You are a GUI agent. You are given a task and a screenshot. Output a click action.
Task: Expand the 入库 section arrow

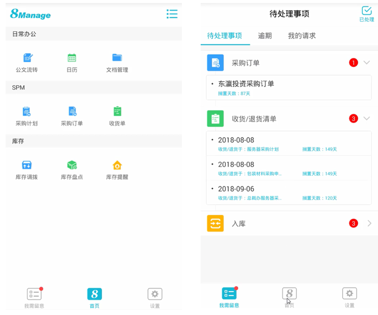[x=369, y=223]
